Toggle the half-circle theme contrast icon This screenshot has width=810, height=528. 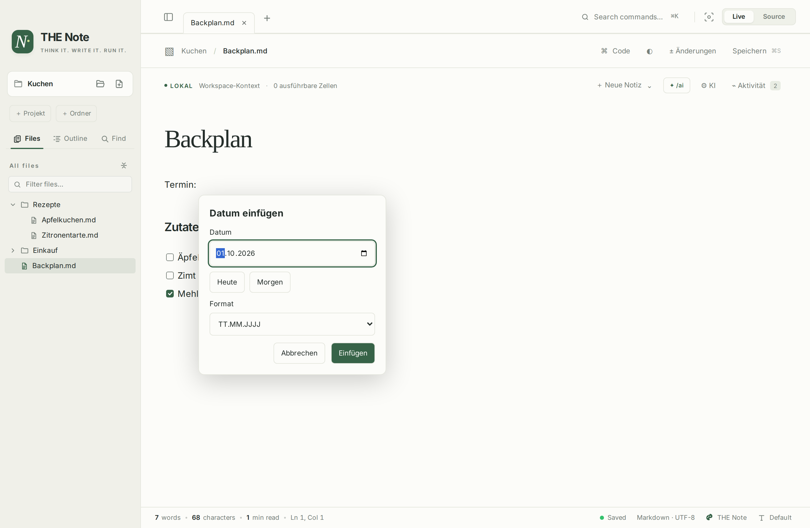649,51
